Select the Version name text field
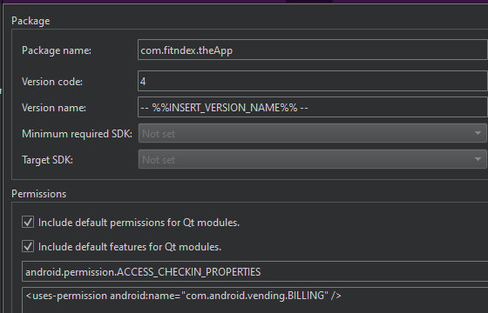Image resolution: width=488 pixels, height=313 pixels. pos(313,107)
